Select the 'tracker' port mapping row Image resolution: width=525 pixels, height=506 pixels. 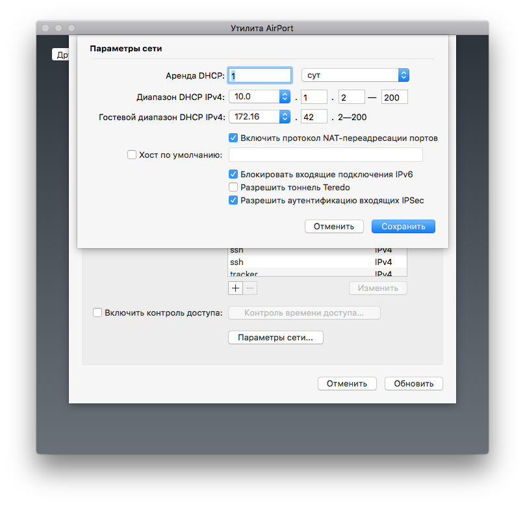pyautogui.click(x=318, y=272)
